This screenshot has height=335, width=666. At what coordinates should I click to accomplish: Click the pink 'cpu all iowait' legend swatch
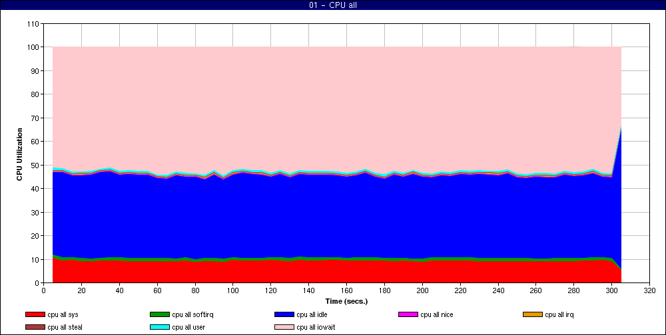284,328
